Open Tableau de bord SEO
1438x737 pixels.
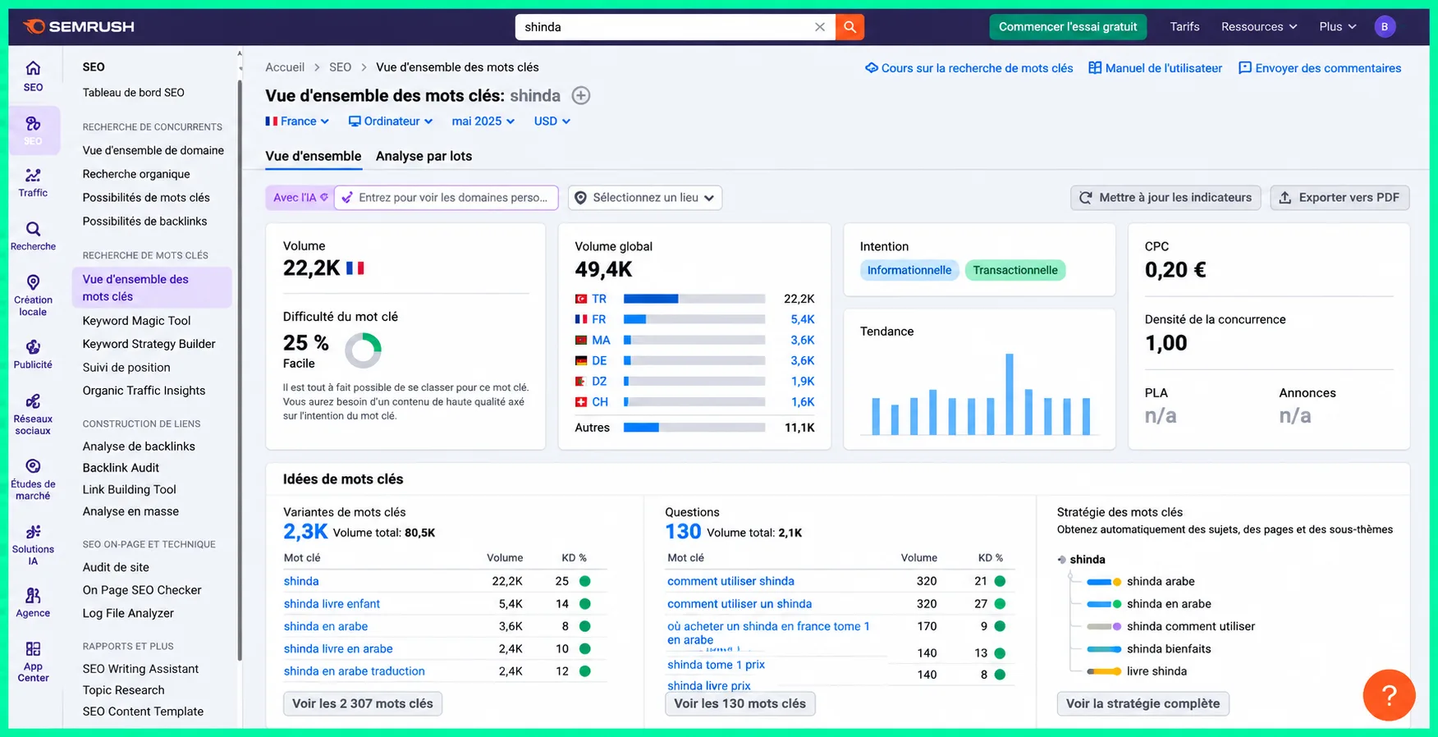[133, 93]
